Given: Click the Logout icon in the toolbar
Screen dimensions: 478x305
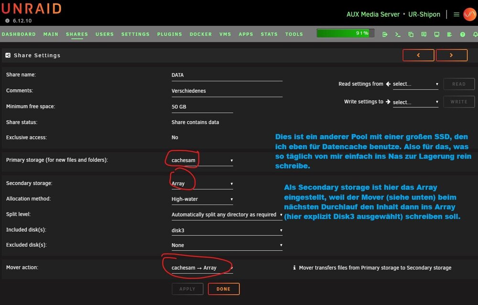Looking at the screenshot, I should pos(385,34).
